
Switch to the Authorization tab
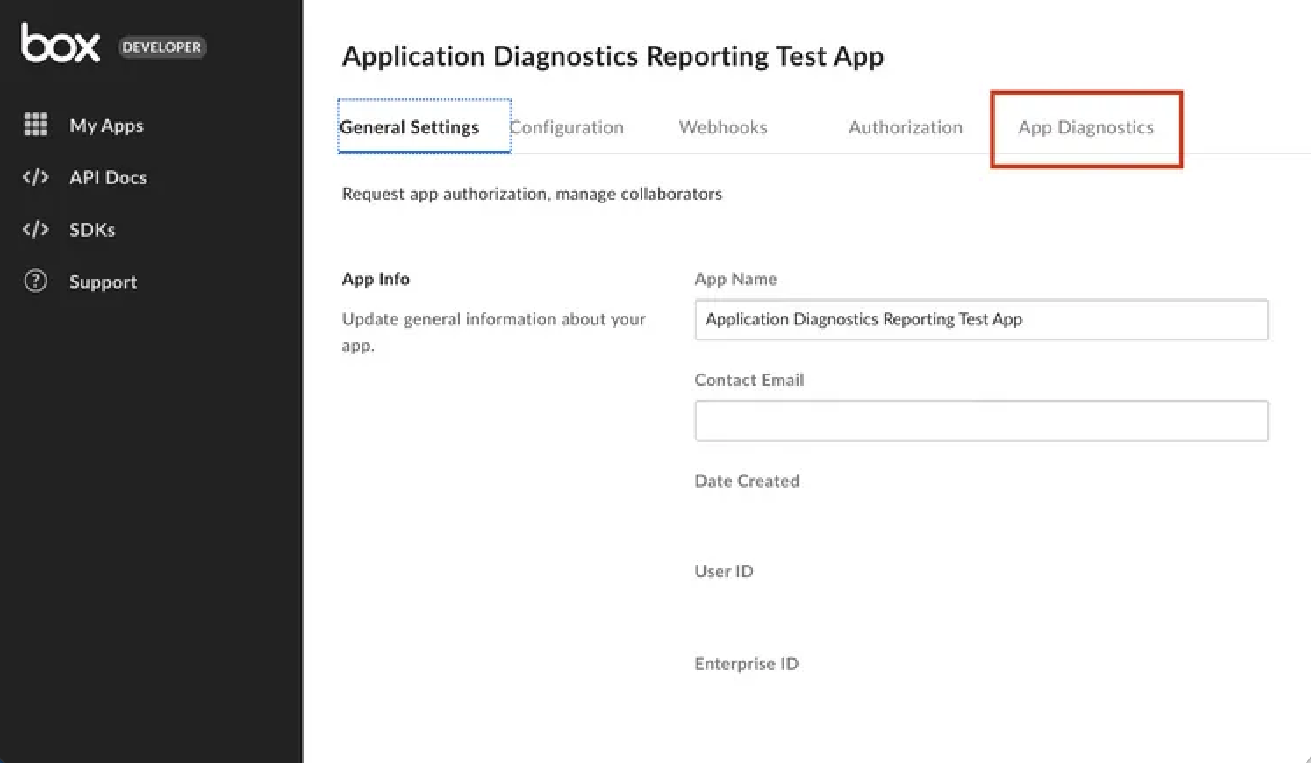[x=906, y=127]
